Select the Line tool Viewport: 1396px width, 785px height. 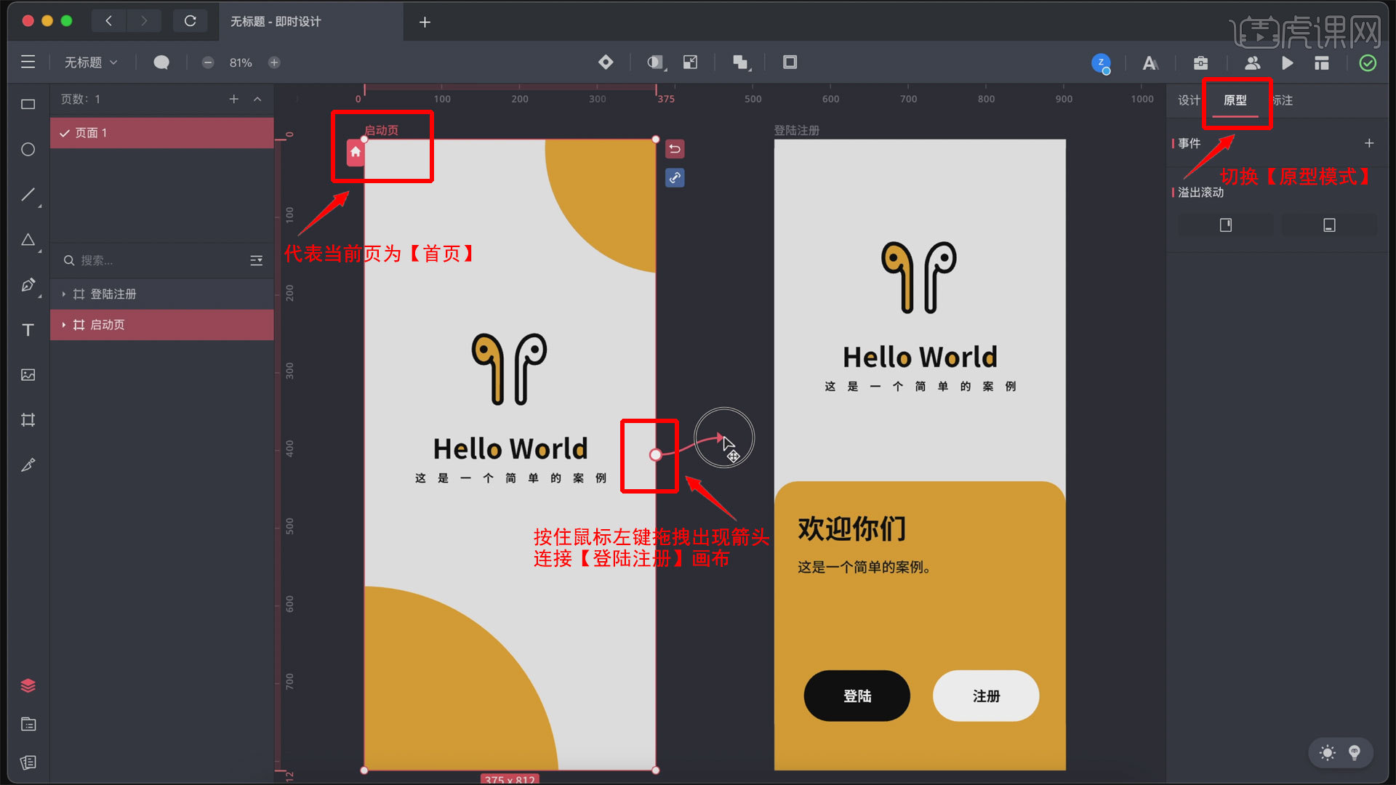coord(28,195)
